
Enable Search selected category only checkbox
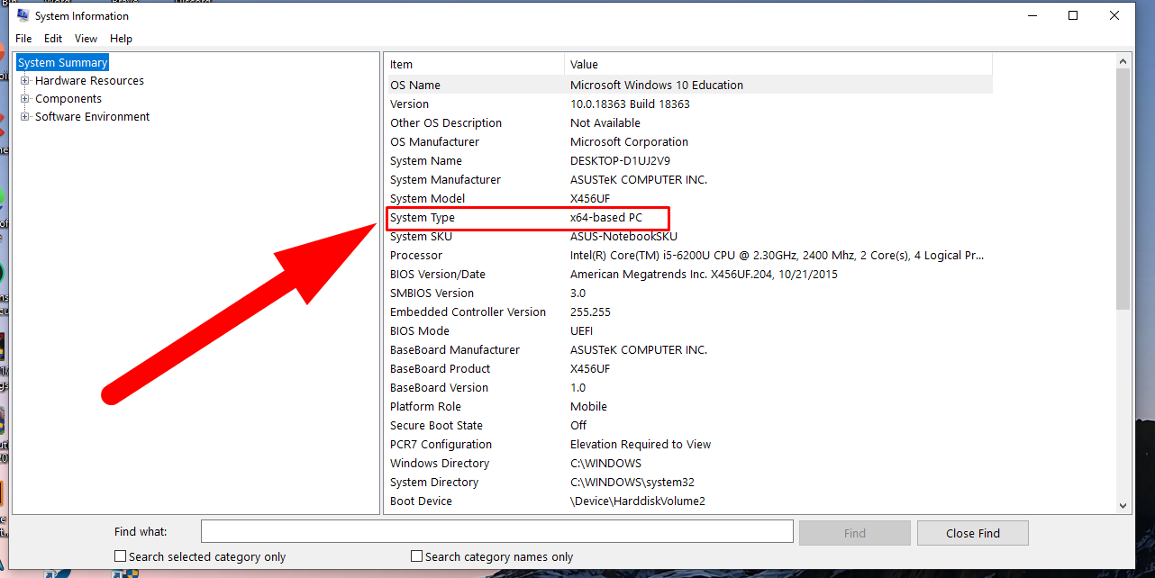[121, 556]
